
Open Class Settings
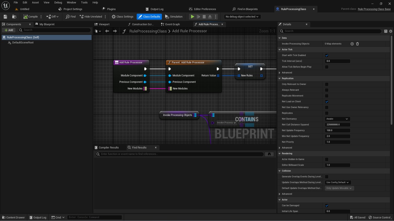[123, 17]
